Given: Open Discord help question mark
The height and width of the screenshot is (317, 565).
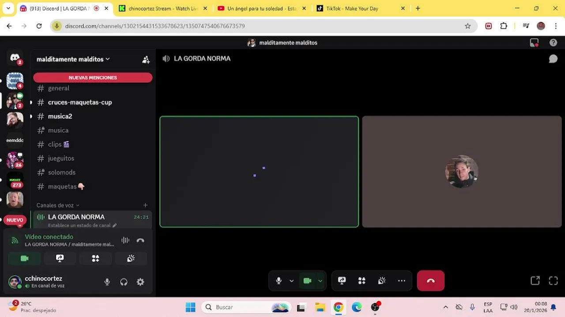Looking at the screenshot, I should click(553, 43).
